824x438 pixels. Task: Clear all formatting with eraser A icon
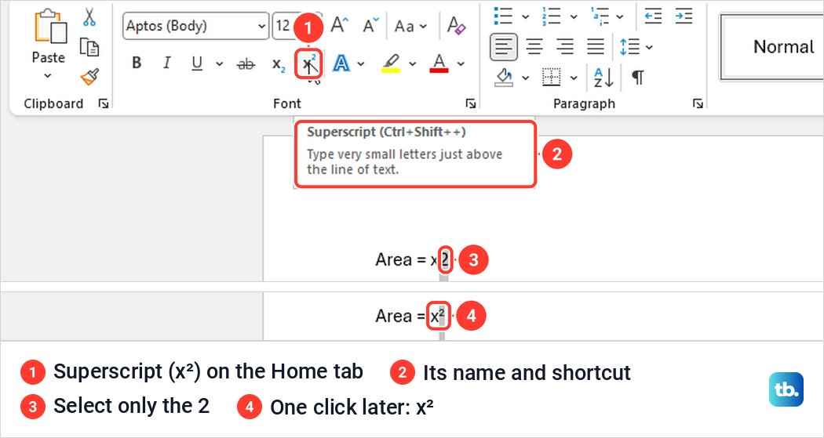(456, 25)
